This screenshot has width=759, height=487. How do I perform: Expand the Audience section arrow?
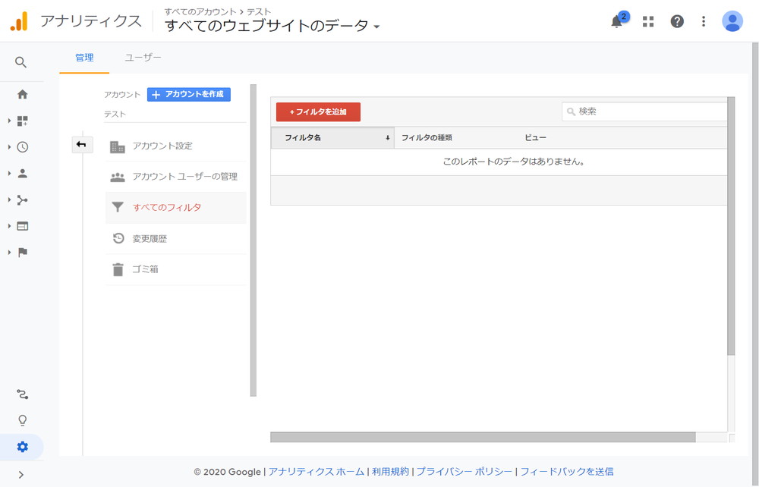9,174
